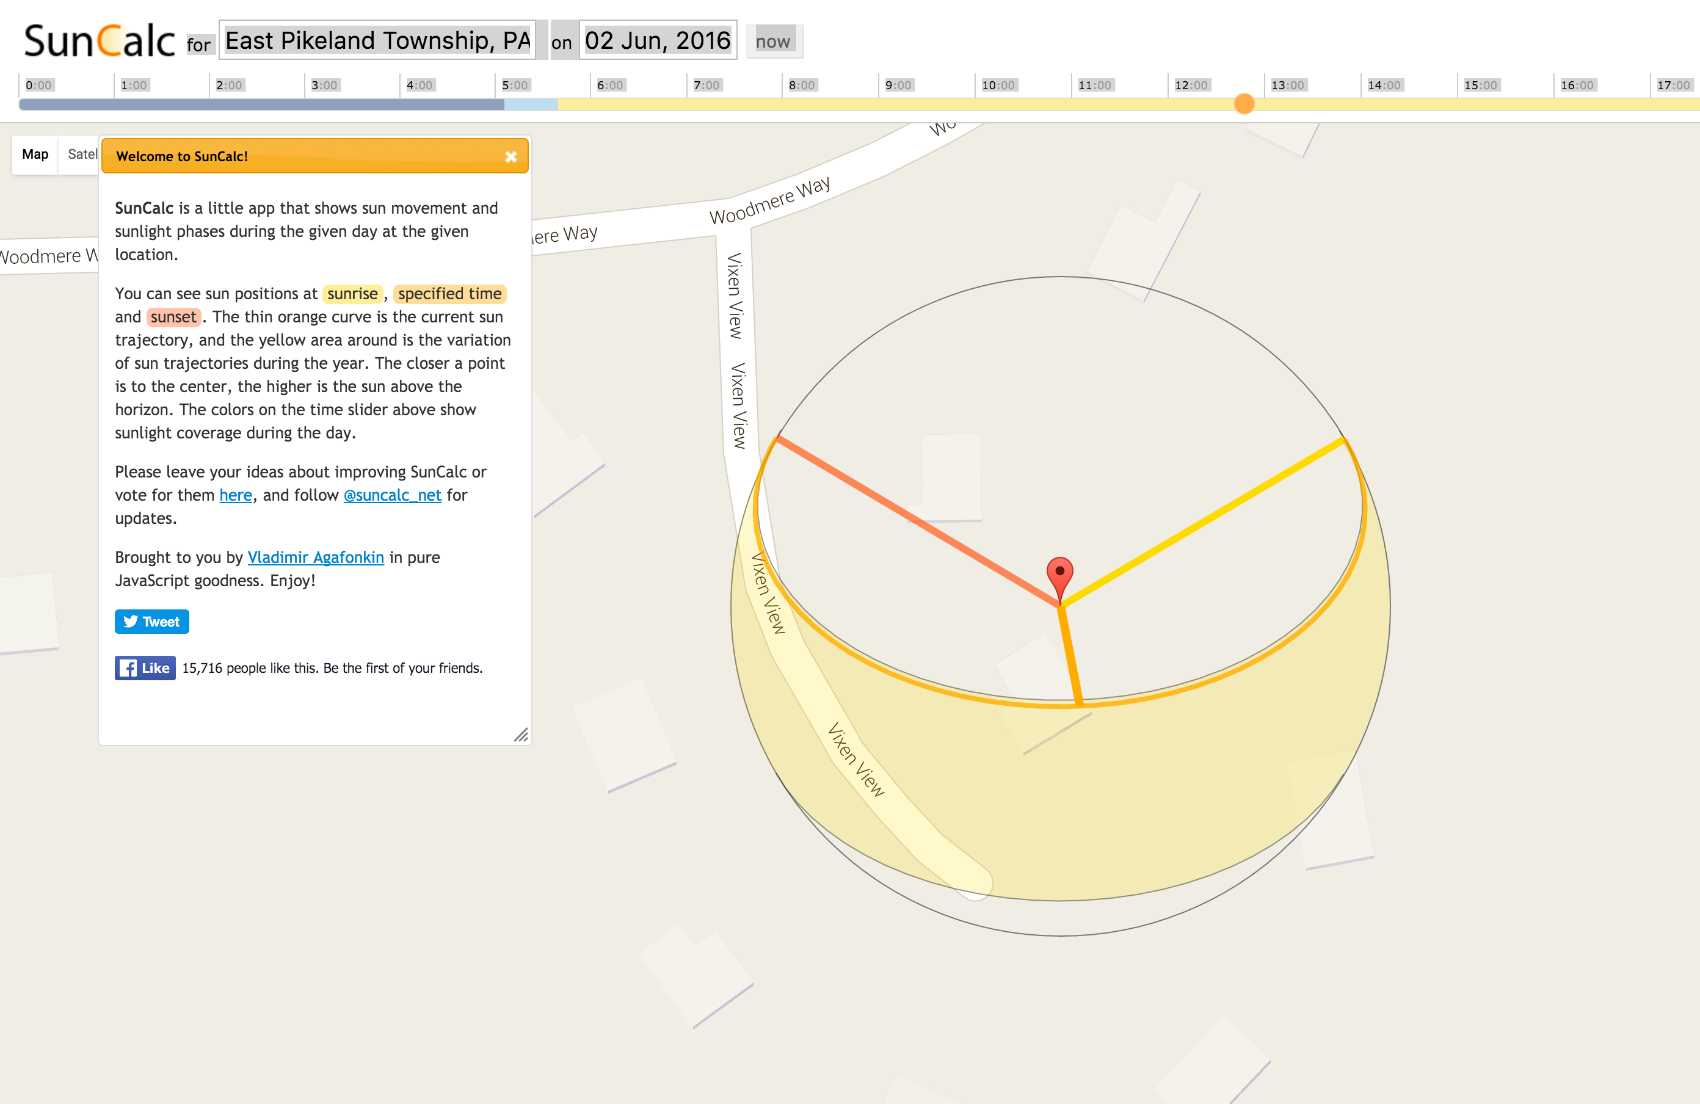
Task: Click the highlighted phrase 'specified time'
Action: click(x=450, y=294)
